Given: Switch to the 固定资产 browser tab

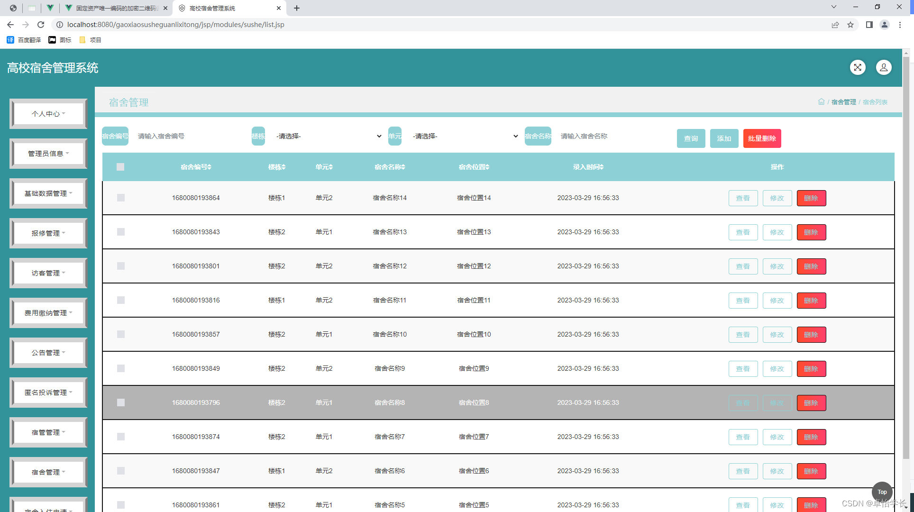Looking at the screenshot, I should 116,8.
